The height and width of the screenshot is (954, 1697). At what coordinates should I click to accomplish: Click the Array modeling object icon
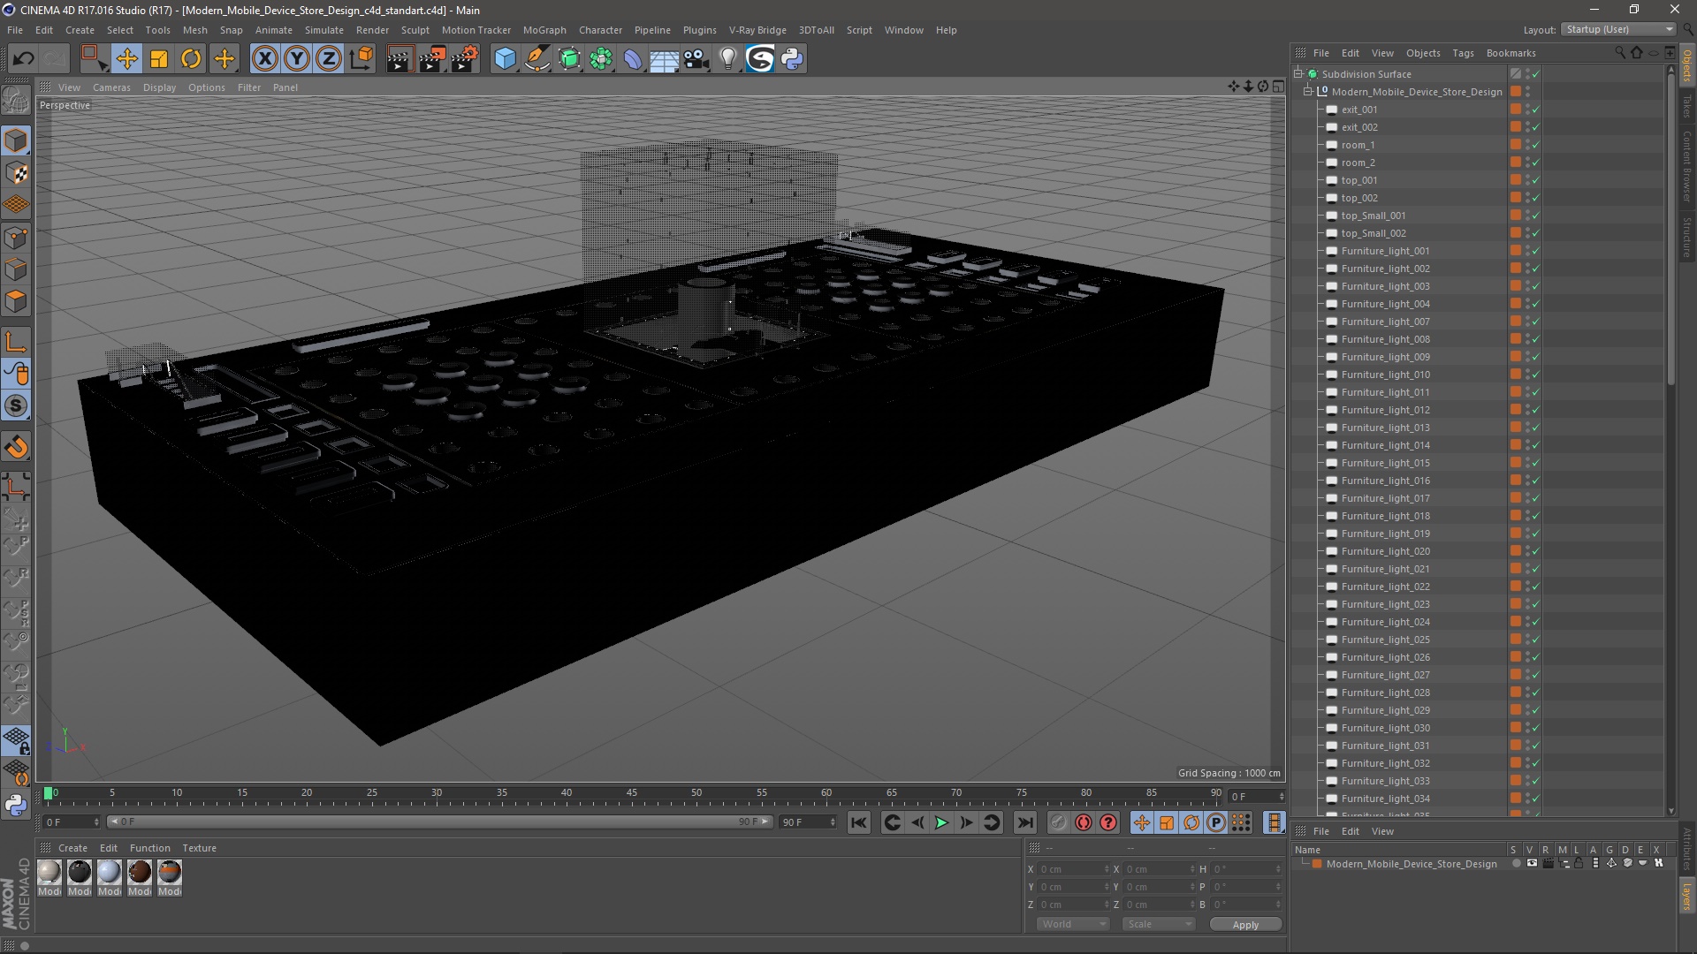[601, 59]
